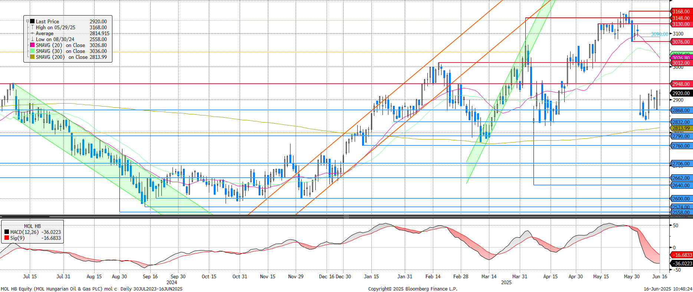Viewport: 693px width, 292px height.
Task: Click the High marker icon in legend
Action: [32, 27]
